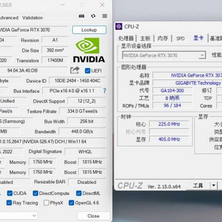This screenshot has height=222, width=222.
Task: Click the PCIe x16 4.0 bus interface value
Action: coord(72,91)
